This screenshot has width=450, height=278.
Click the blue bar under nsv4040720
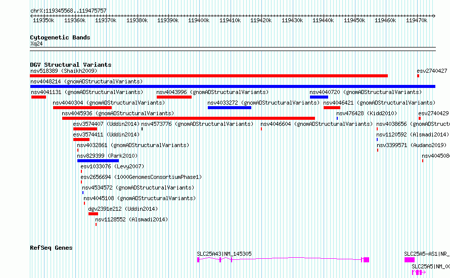click(319, 97)
